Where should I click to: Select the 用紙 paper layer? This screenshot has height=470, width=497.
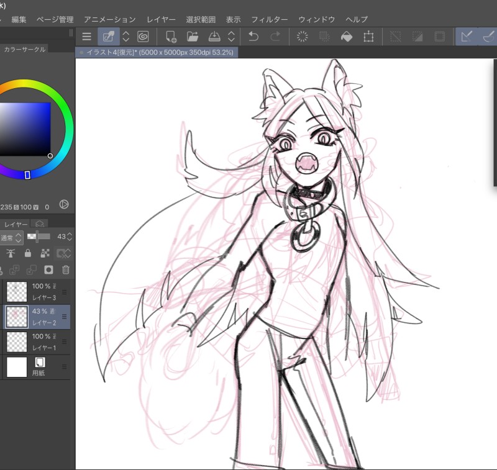point(36,367)
